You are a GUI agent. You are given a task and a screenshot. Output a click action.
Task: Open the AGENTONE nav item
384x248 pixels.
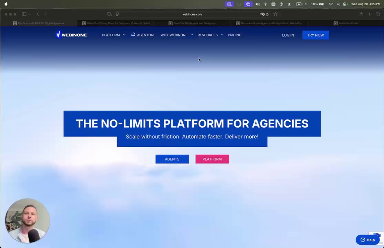pos(146,35)
